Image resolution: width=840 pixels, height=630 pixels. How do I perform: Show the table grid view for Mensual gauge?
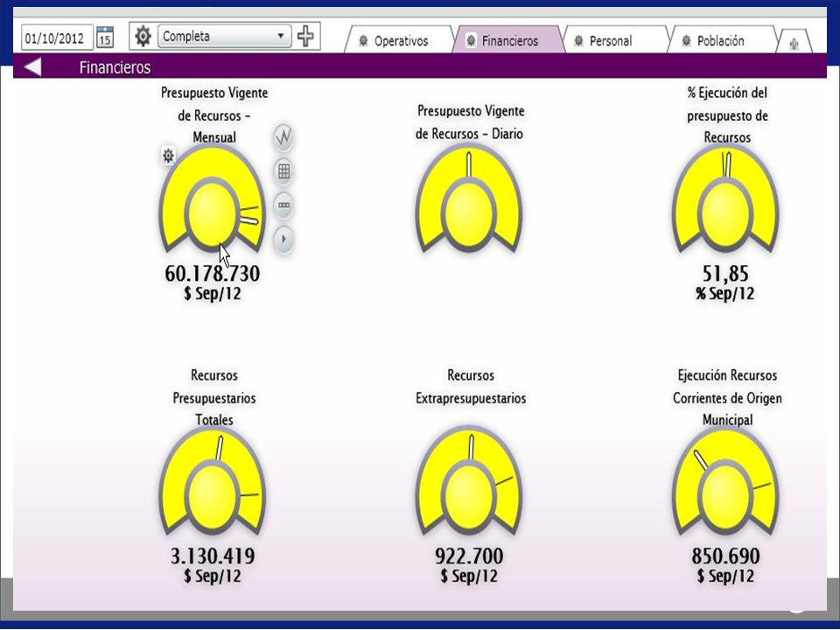pyautogui.click(x=283, y=171)
